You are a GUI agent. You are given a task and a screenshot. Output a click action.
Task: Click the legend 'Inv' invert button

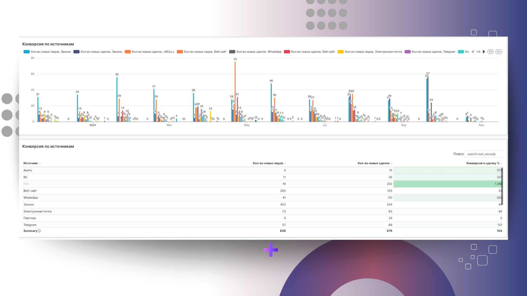tap(499, 52)
